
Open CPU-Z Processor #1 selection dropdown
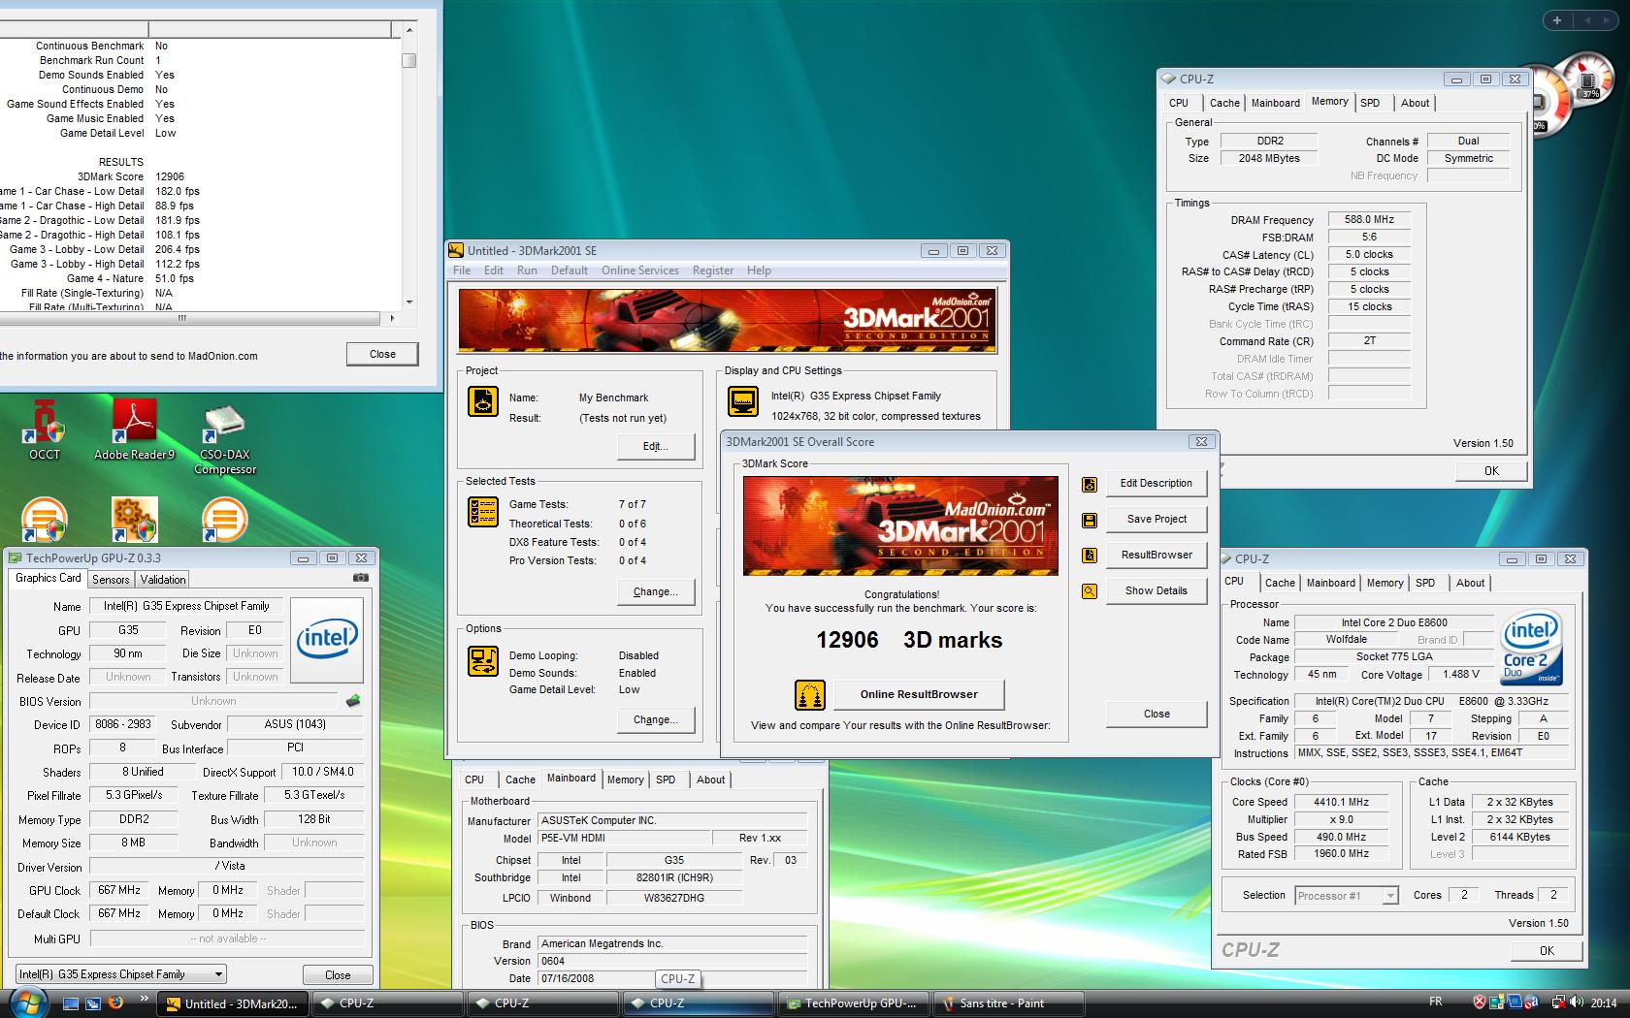1390,896
